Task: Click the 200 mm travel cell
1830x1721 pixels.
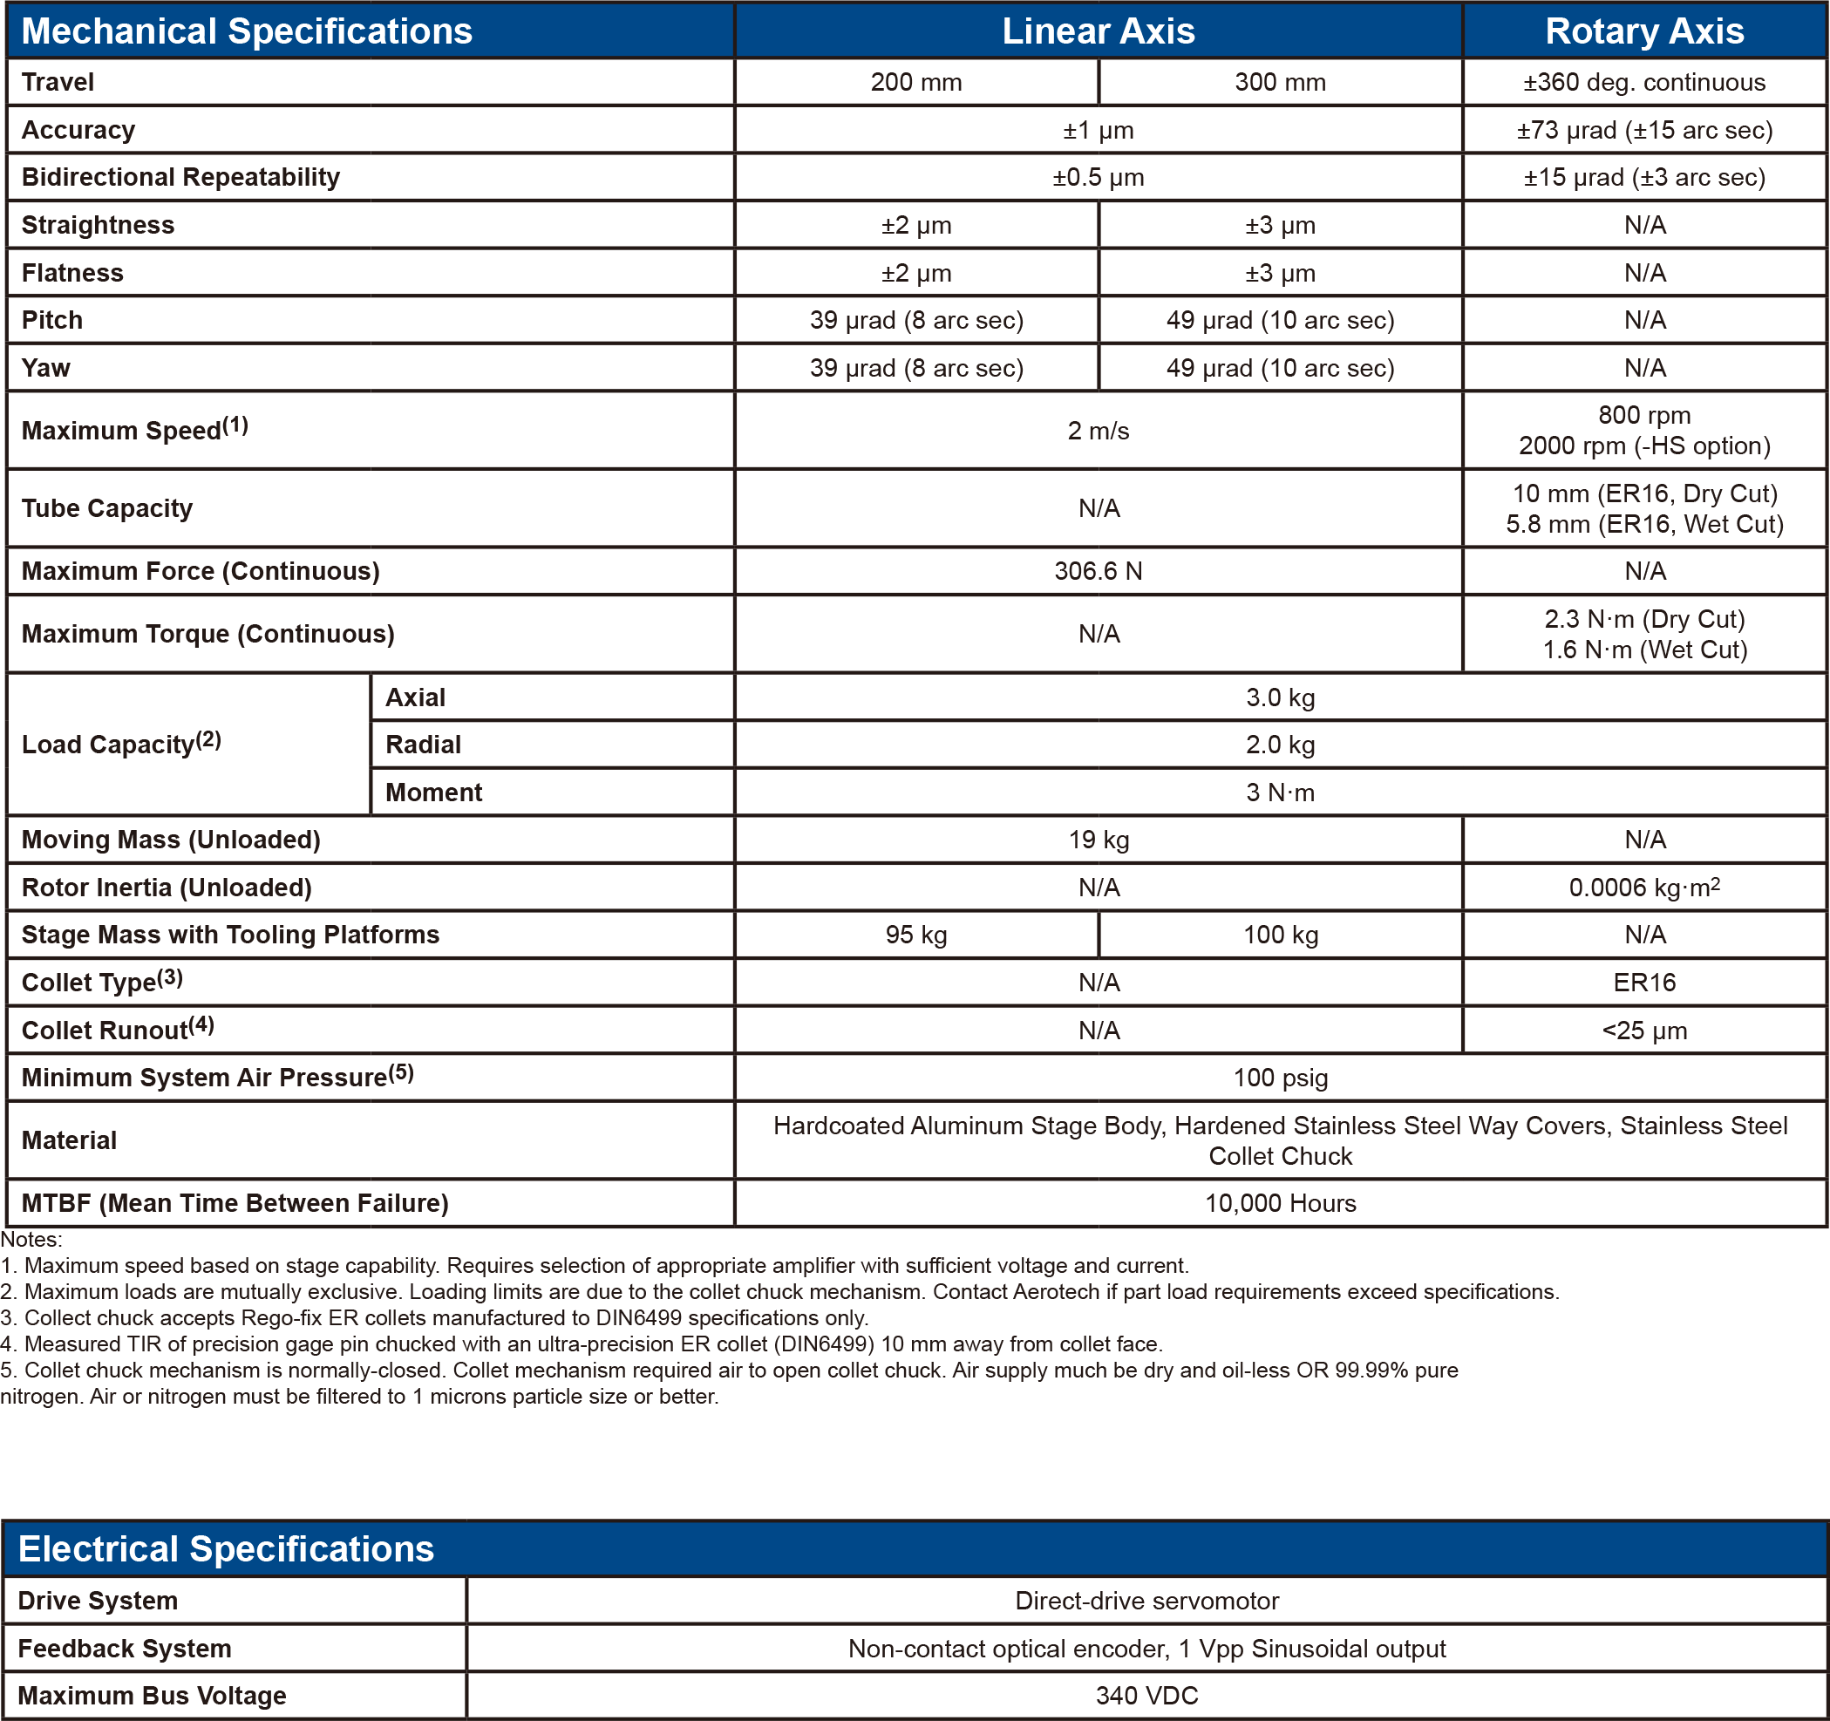Action: (916, 82)
